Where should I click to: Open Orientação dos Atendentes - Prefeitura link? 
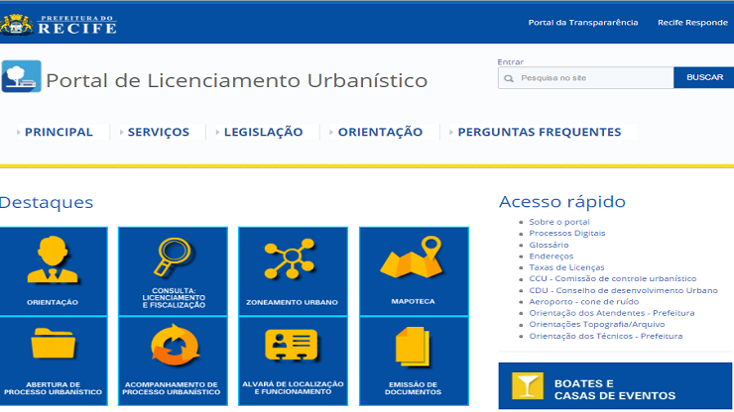point(612,313)
